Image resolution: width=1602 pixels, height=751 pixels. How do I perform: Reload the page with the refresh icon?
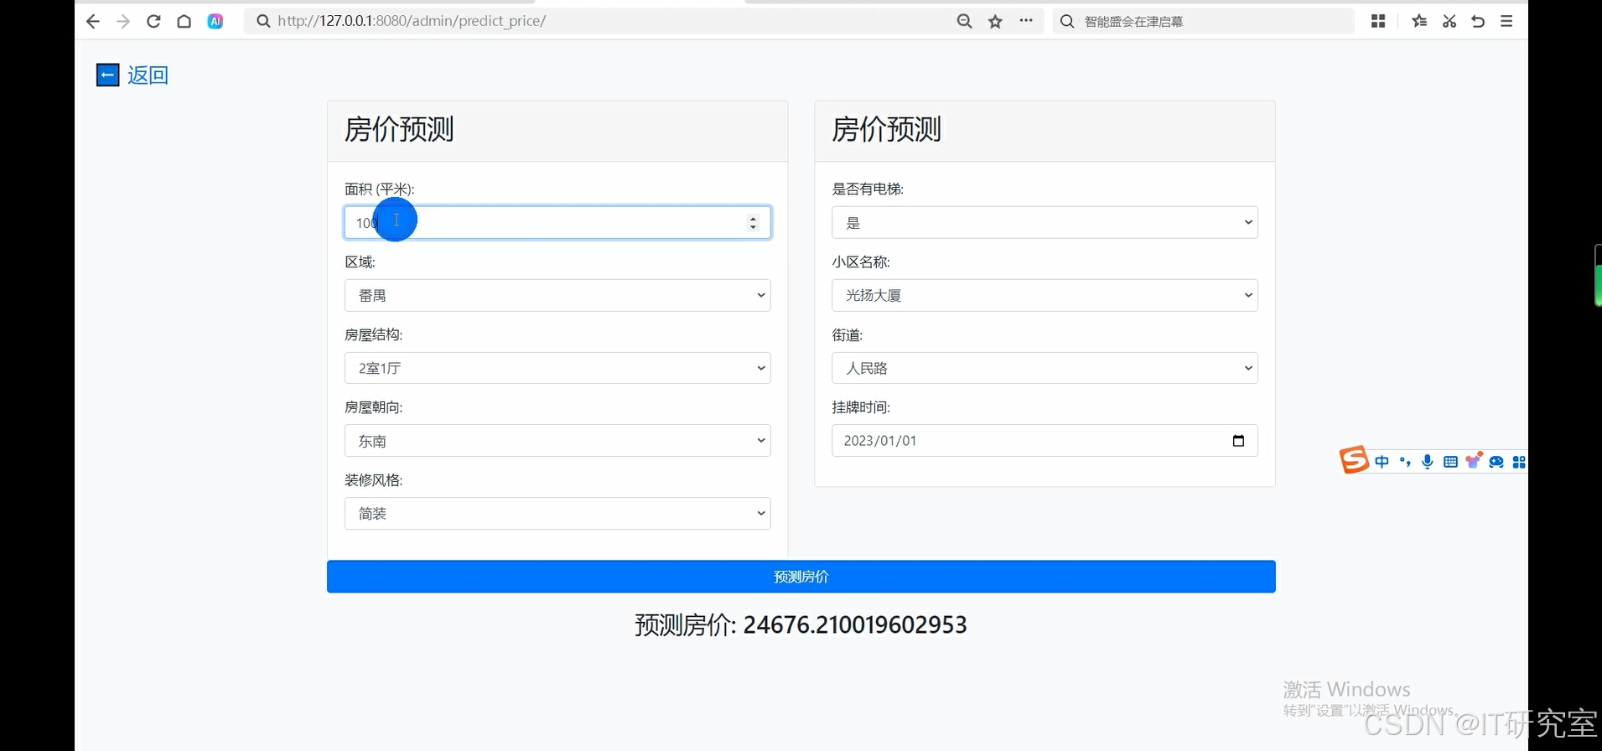pos(153,22)
